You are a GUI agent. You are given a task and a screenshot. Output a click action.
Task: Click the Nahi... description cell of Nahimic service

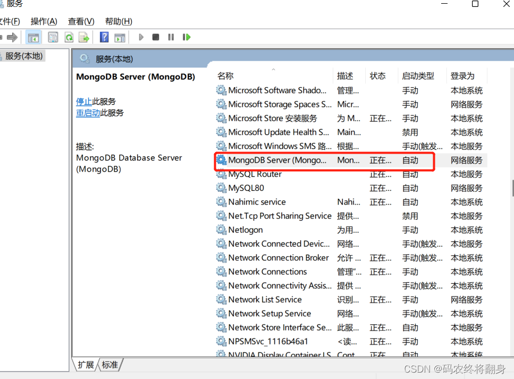click(349, 202)
